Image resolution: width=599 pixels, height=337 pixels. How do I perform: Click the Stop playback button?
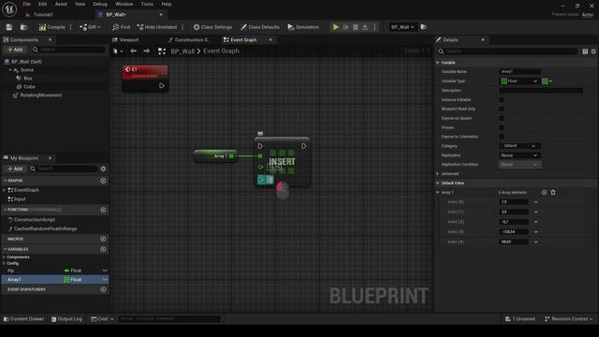point(356,27)
